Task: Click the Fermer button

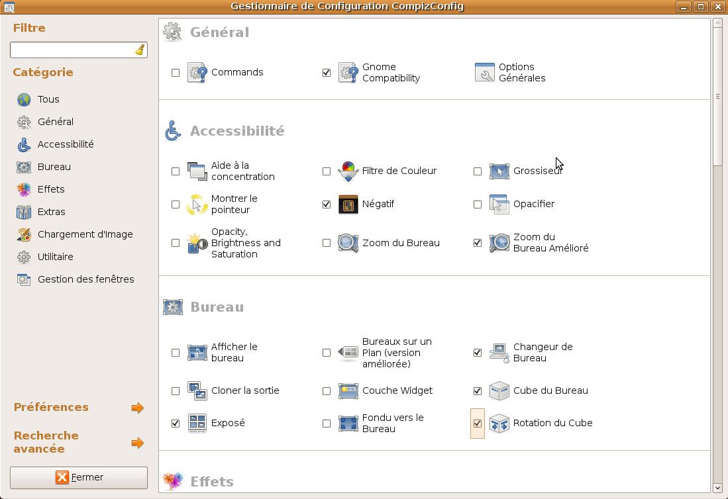Action: point(79,478)
